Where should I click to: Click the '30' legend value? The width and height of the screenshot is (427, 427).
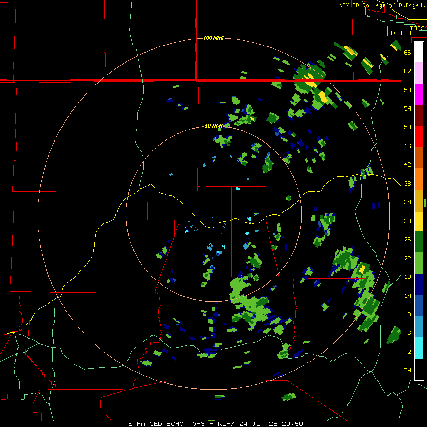click(x=408, y=221)
